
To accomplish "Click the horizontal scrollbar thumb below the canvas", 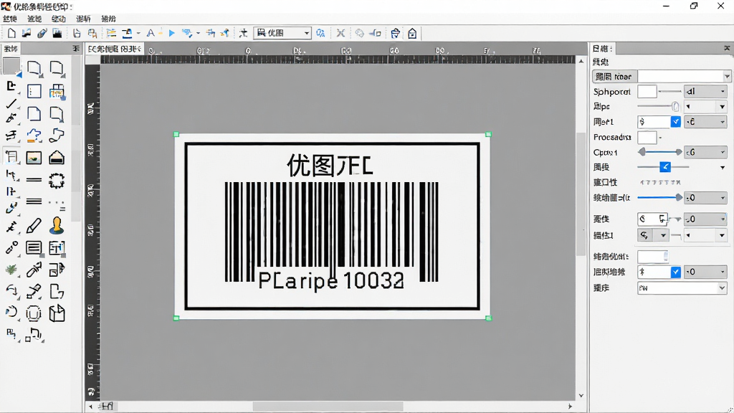I will 328,407.
